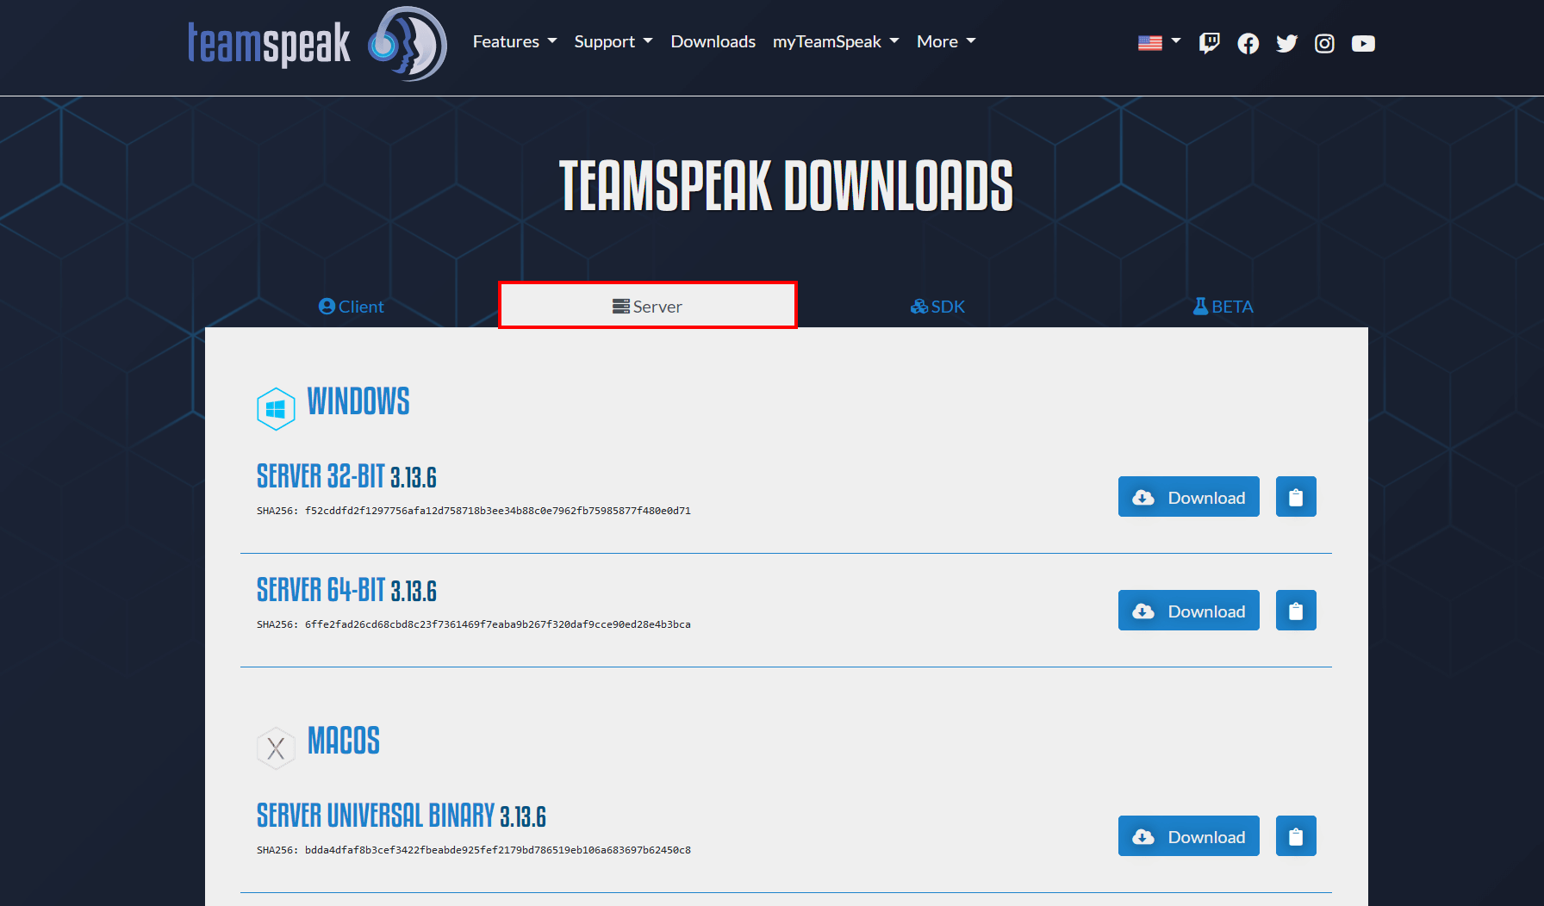Switch to the Client tab
Screen dimensions: 1544x906
coord(352,307)
